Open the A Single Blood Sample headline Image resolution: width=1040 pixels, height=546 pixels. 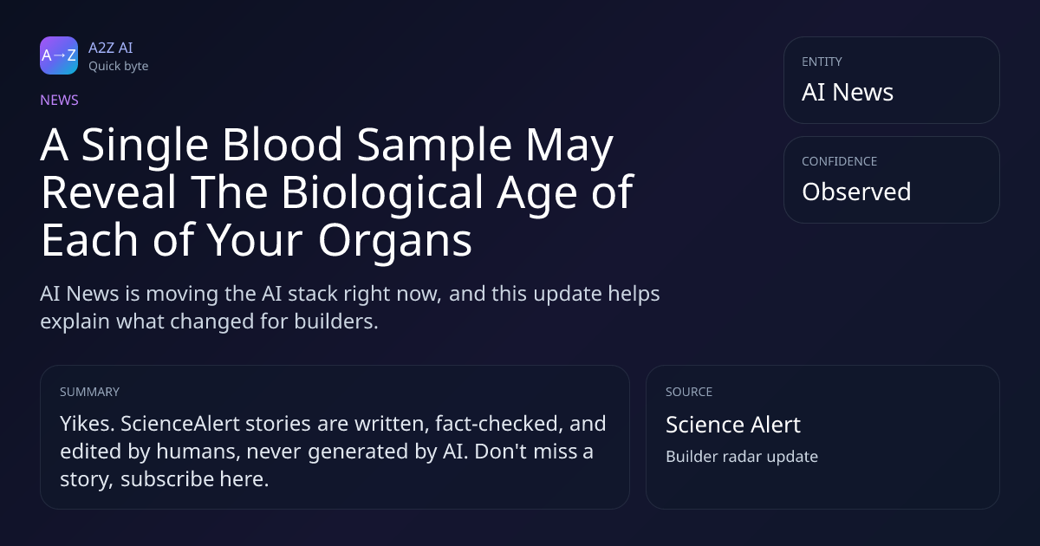[x=336, y=193]
